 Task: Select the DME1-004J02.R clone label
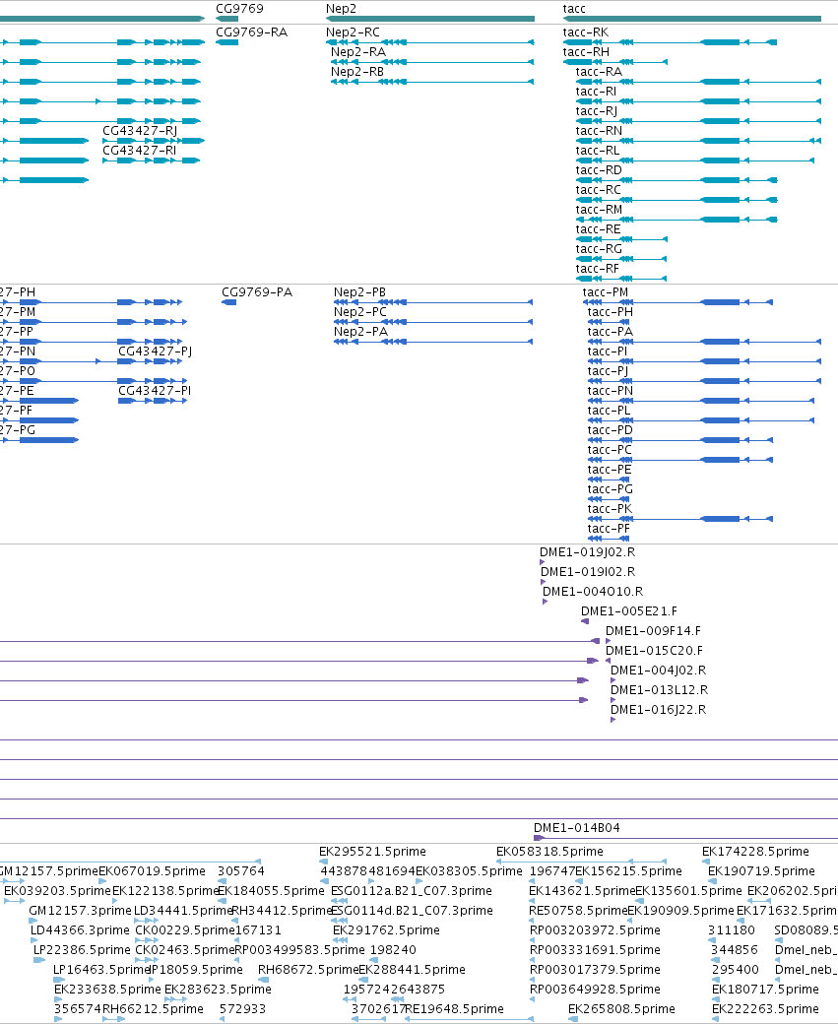tap(659, 671)
